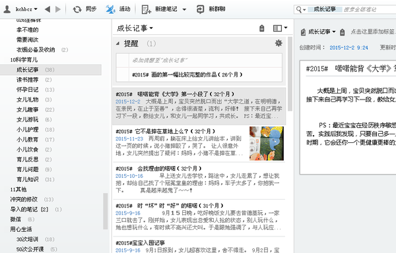Select notebook 女儿趣事
The width and height of the screenshot is (396, 253).
(28, 109)
